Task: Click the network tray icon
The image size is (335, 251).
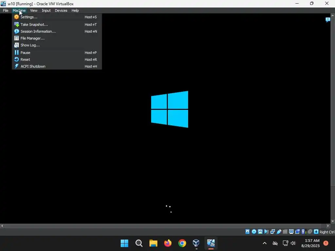Action: coord(285,243)
